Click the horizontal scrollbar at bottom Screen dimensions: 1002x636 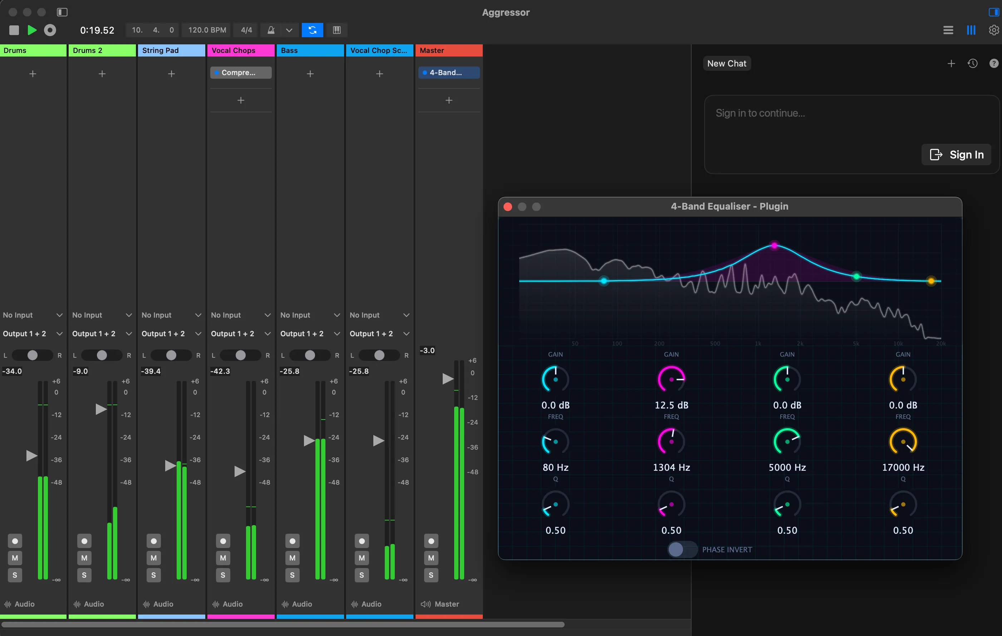click(x=283, y=624)
